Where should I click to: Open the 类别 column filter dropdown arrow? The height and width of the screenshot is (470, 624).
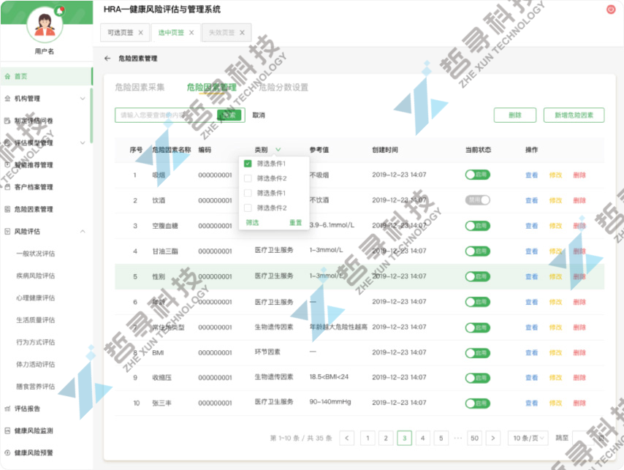point(278,150)
